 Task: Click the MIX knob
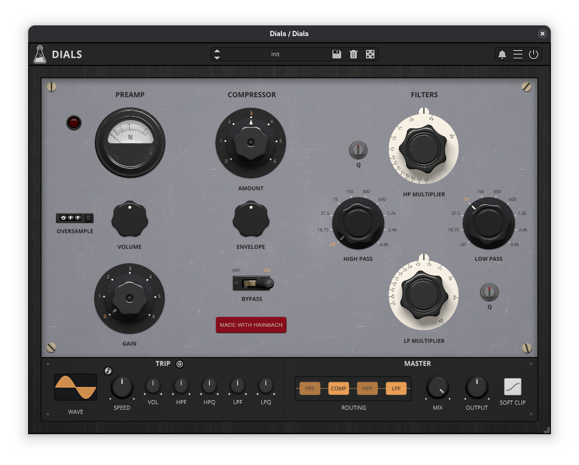[437, 388]
